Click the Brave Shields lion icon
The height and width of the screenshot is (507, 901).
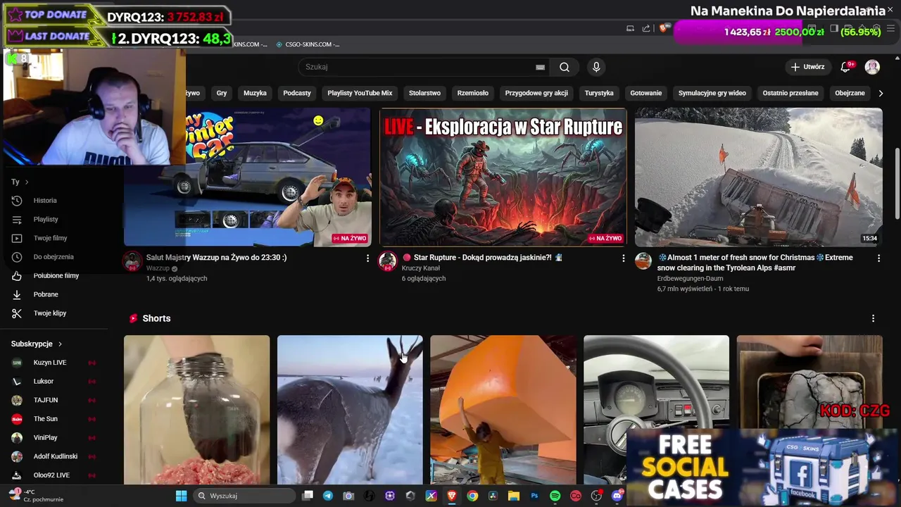[x=663, y=28]
